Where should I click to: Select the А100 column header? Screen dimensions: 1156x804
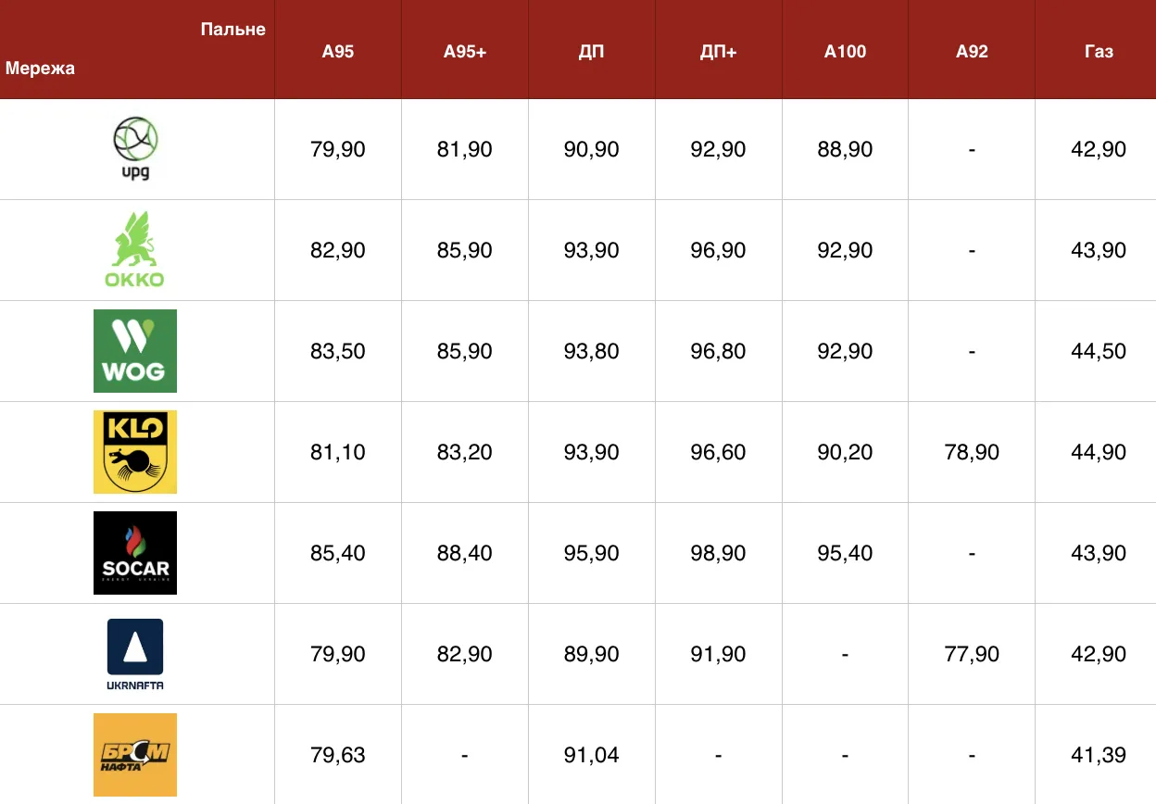[846, 52]
